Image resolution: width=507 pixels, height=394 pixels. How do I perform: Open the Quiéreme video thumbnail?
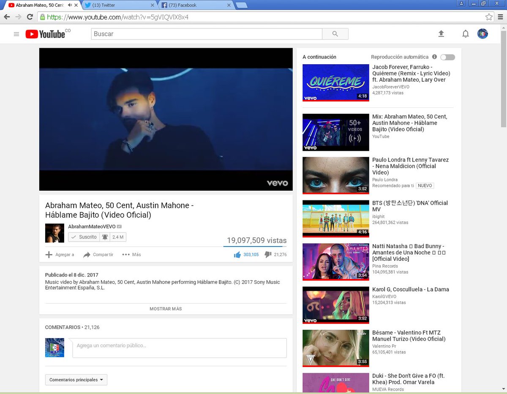tap(336, 82)
